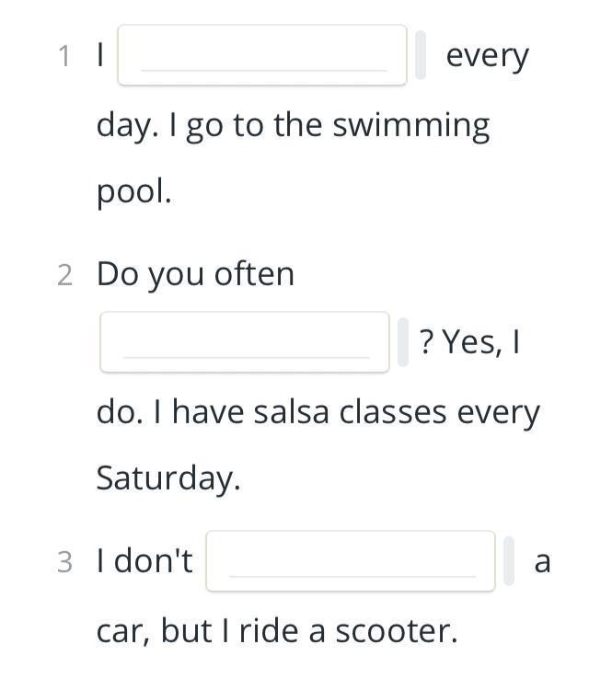Screen dimensions: 589x679
Task: Click the gray bar before "? Yes, I"
Action: [403, 342]
